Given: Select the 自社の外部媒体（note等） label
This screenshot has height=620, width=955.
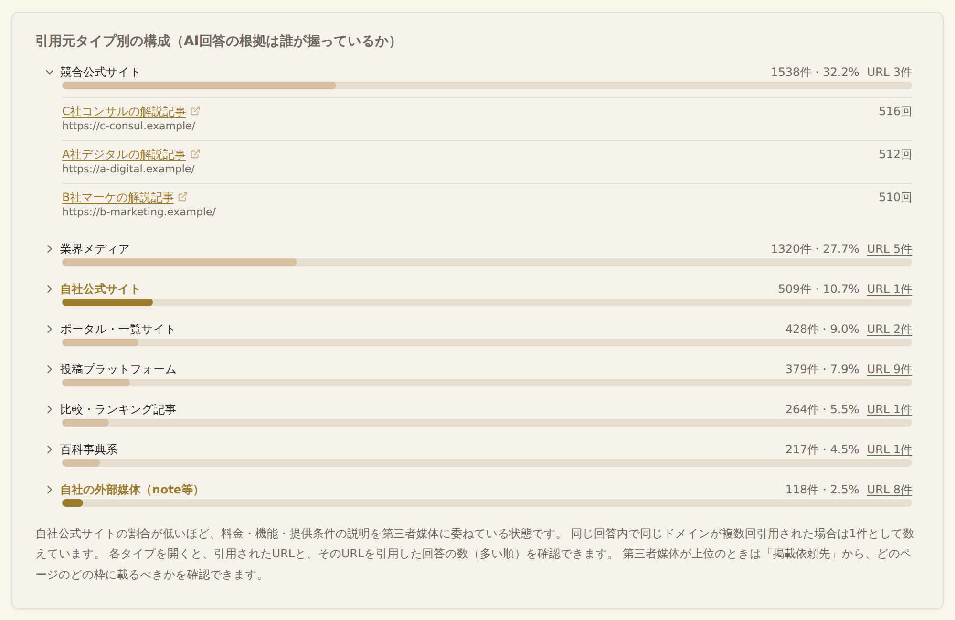Looking at the screenshot, I should coord(129,490).
